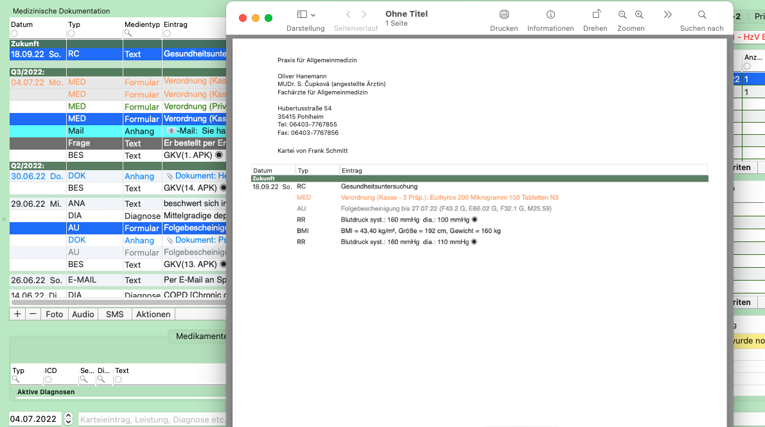The width and height of the screenshot is (765, 427).
Task: Click the magnifier under the Se... column
Action: point(84,379)
